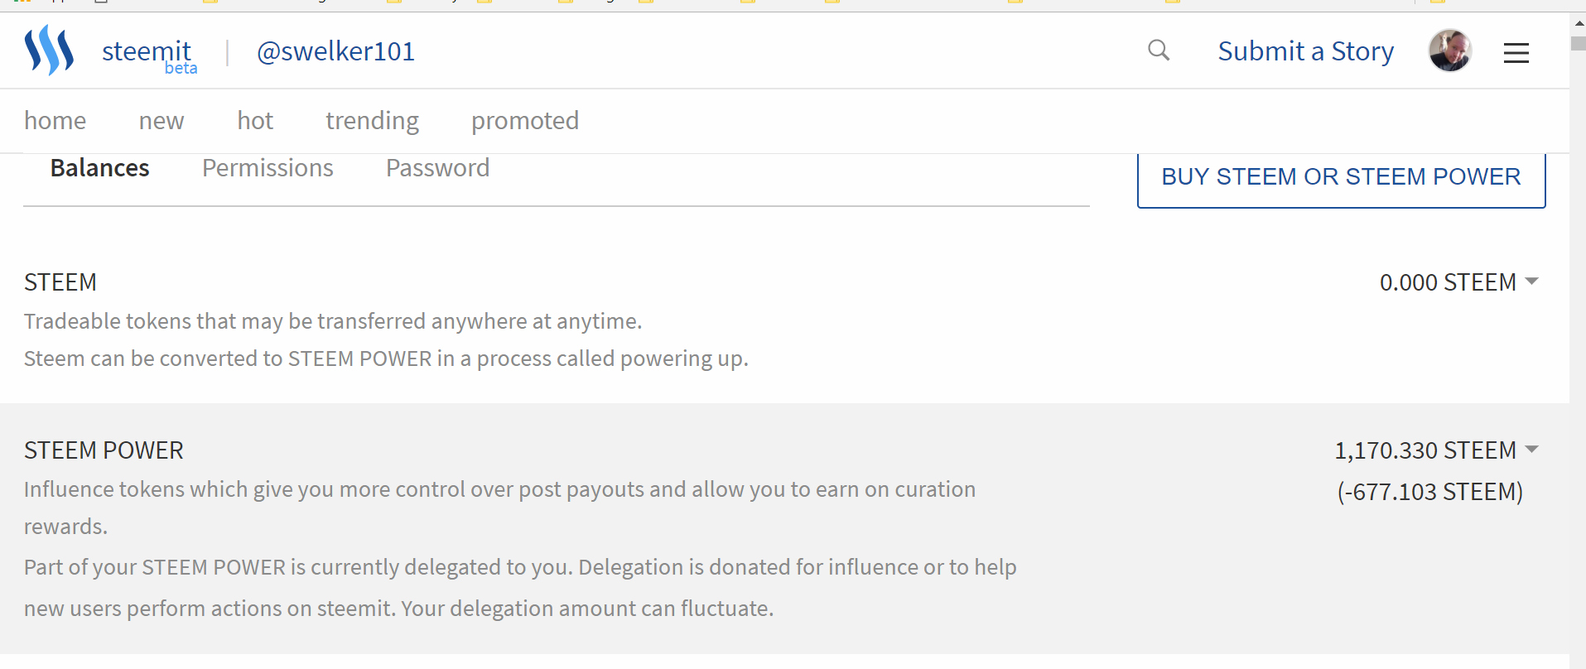Switch to the Permissions tab
Viewport: 1586px width, 669px height.
pos(268,168)
